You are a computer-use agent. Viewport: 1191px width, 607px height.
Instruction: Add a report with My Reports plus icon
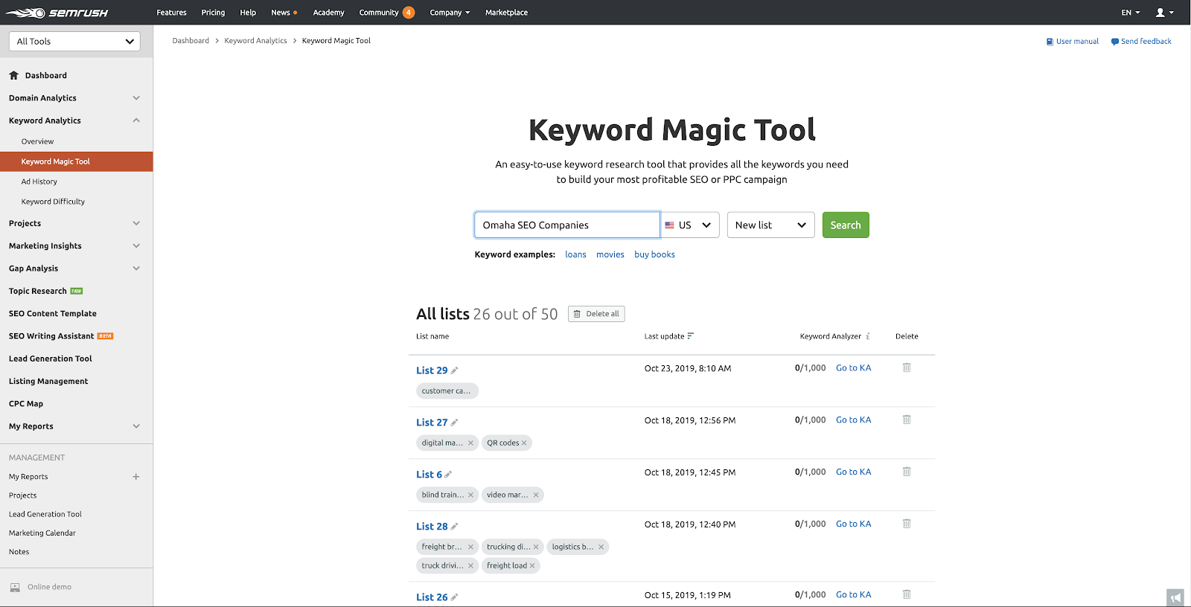pyautogui.click(x=136, y=477)
